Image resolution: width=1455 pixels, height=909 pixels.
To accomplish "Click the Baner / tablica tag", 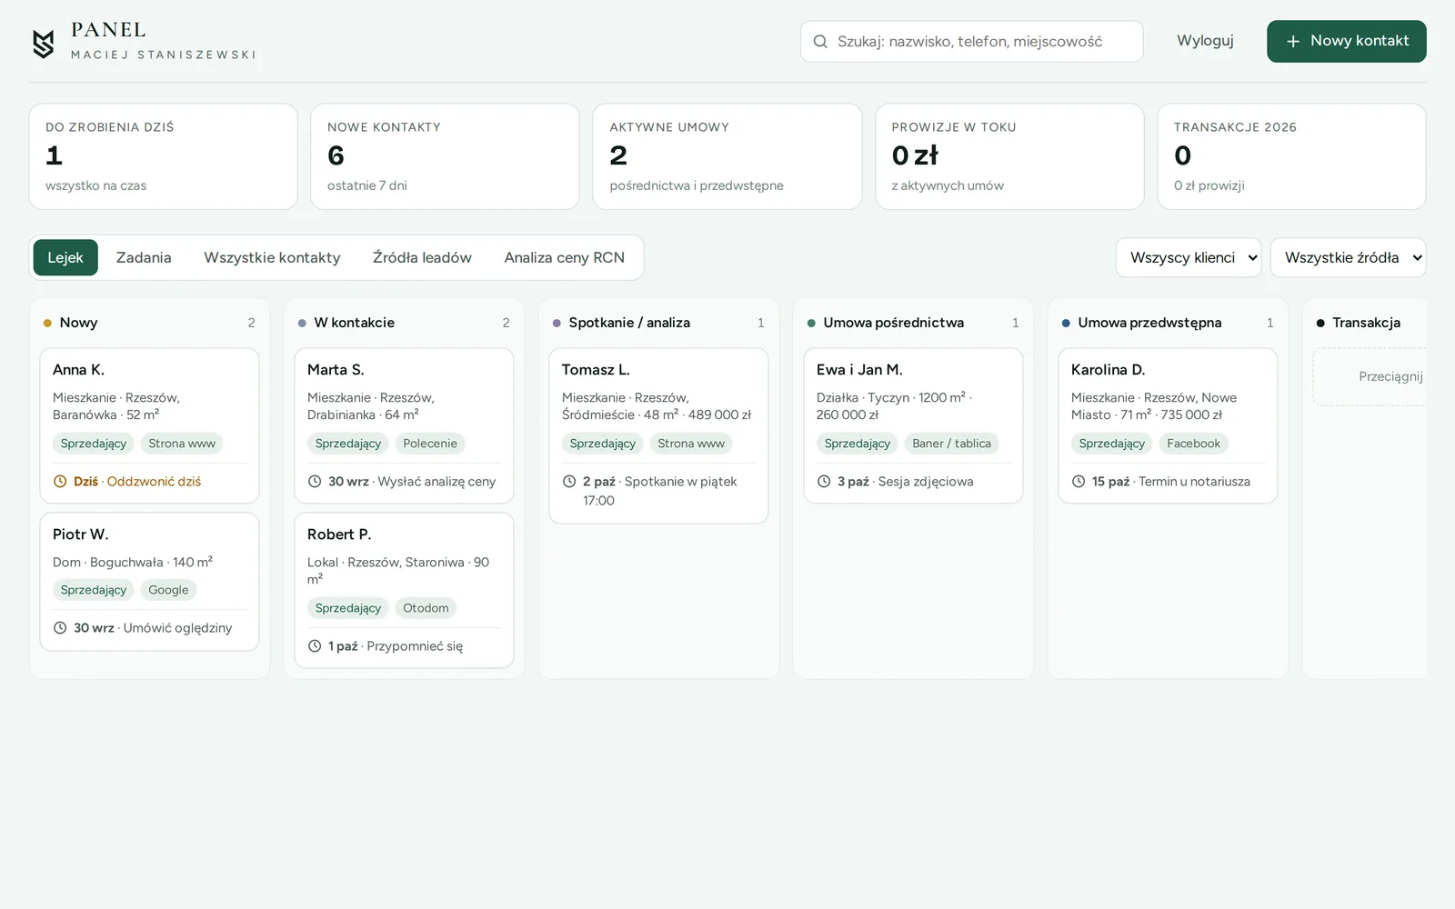I will tap(951, 444).
